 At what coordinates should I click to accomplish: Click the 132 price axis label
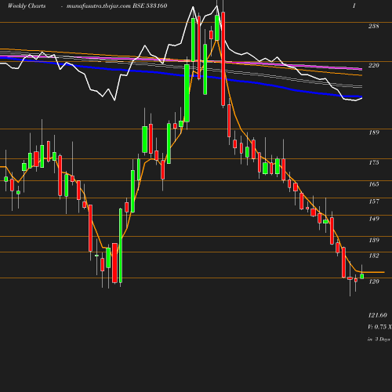click(x=374, y=256)
